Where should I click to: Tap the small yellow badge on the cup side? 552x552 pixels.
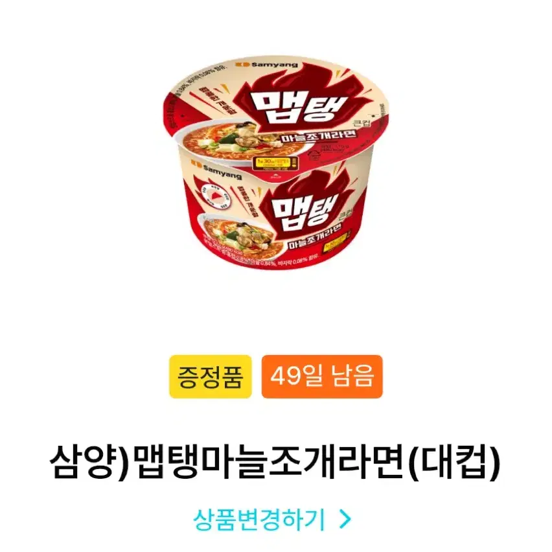pos(336,242)
